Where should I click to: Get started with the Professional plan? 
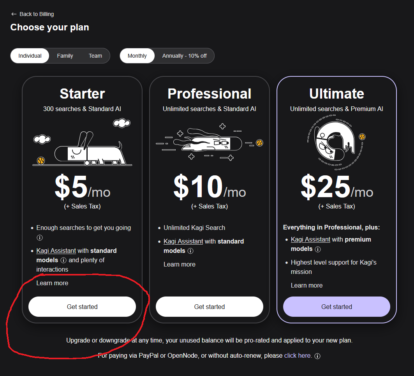210,307
